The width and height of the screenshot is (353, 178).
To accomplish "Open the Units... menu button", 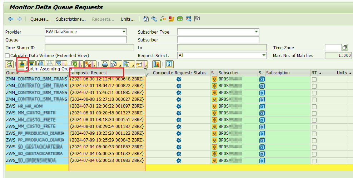I will (x=128, y=19).
